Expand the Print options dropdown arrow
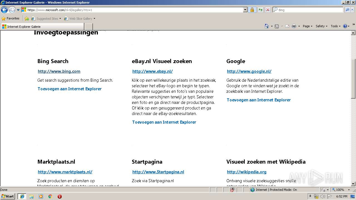 [x=299, y=26]
